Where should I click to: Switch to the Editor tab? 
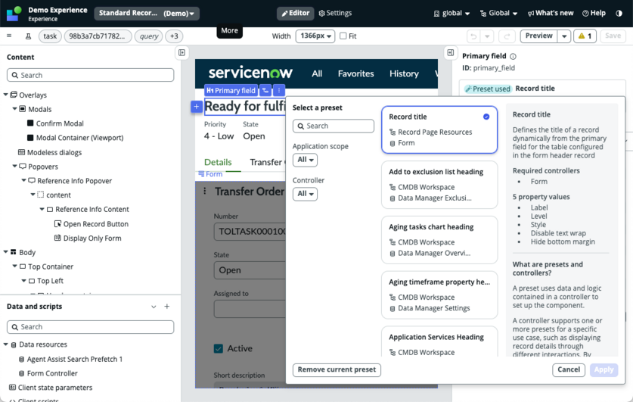coord(296,14)
